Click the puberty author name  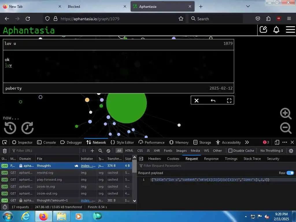(13, 88)
